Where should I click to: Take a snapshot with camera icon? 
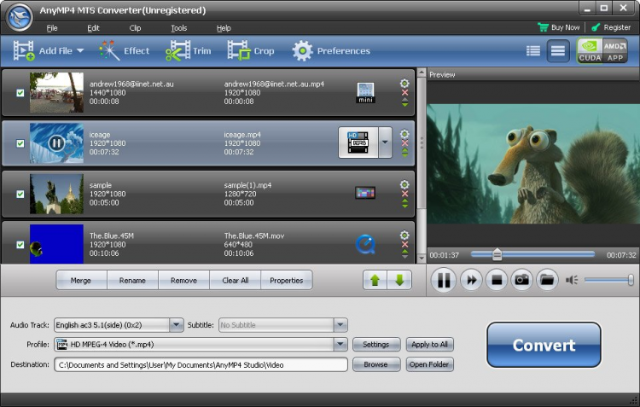[x=522, y=280]
